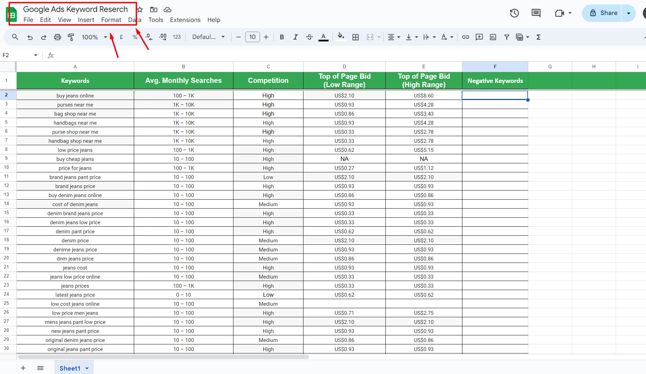Open the borders menu
This screenshot has width=646, height=374.
tap(355, 37)
